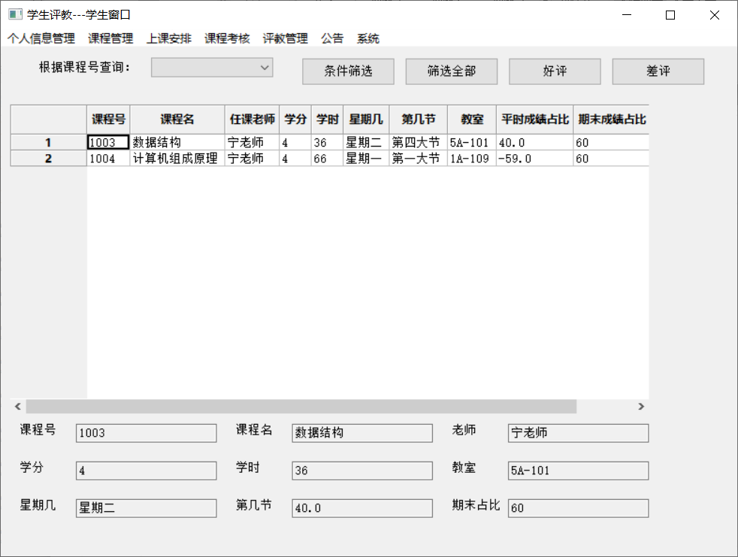Select cell 1003 in the table

108,142
